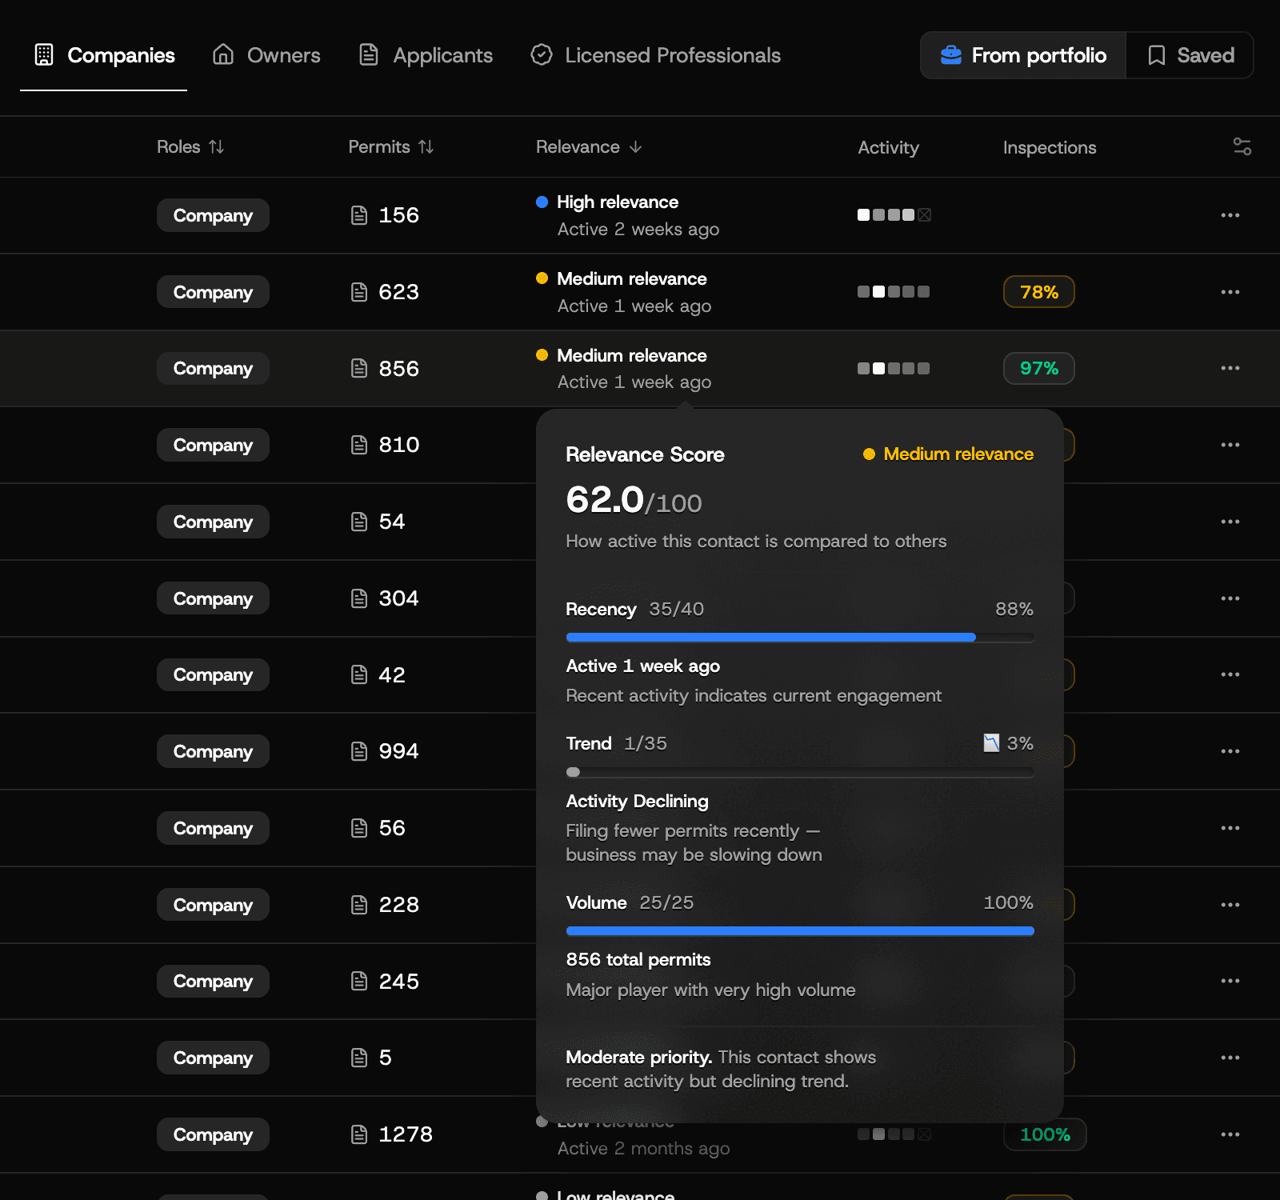
Task: Click the permit document icon beside 156
Action: click(358, 214)
